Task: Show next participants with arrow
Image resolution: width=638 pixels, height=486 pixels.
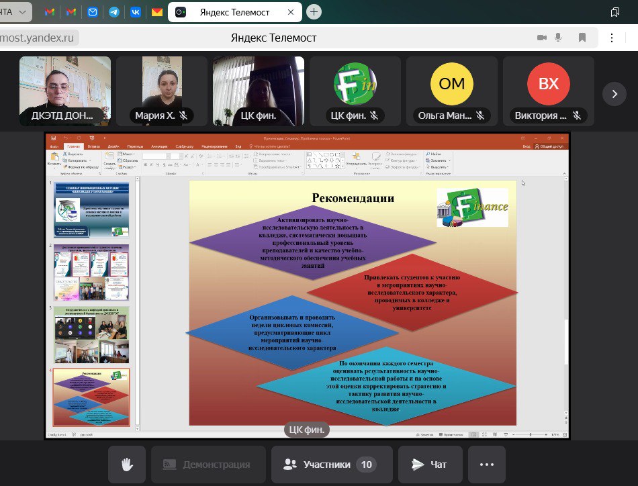Action: [614, 94]
